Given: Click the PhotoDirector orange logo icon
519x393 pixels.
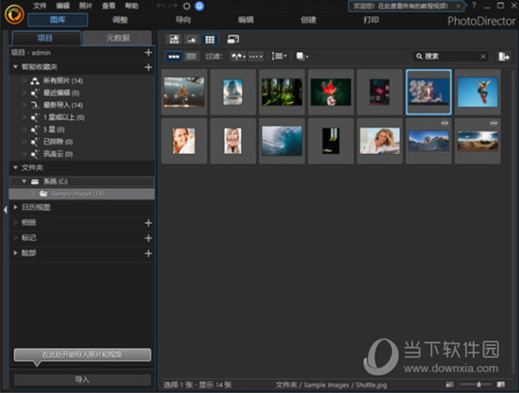Looking at the screenshot, I should [14, 14].
